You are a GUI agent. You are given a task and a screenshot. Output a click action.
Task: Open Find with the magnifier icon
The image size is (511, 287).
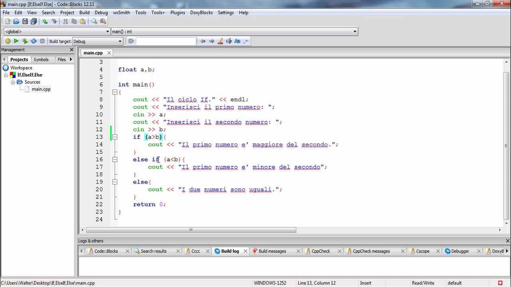tap(94, 22)
